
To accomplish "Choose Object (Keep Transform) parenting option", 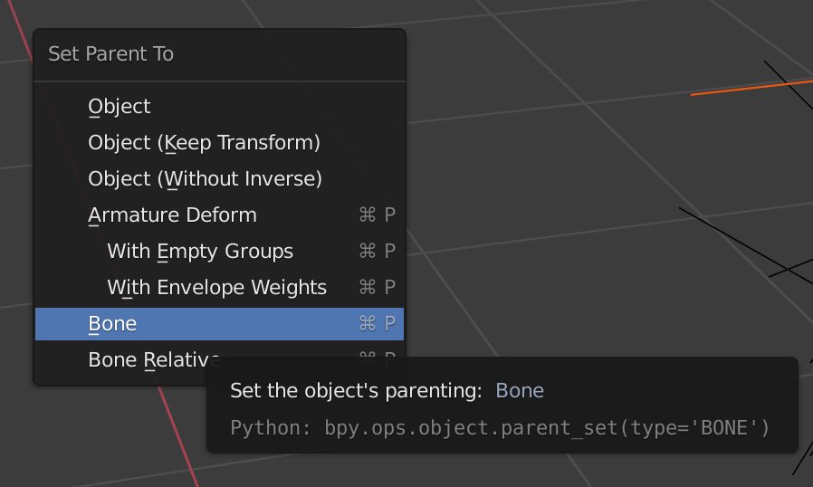I will click(204, 143).
